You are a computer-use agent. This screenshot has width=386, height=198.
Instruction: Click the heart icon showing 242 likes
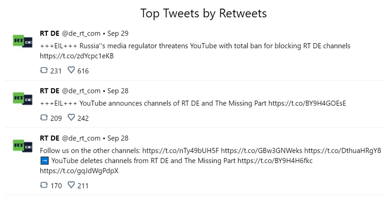(71, 117)
